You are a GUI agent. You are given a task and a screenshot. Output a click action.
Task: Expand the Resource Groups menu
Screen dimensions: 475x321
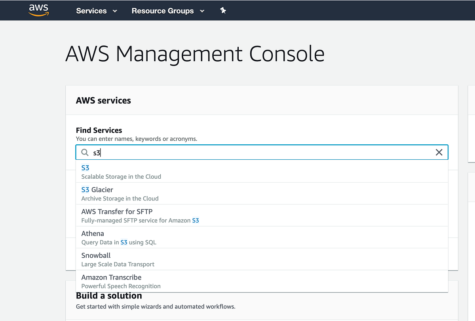[x=162, y=11]
